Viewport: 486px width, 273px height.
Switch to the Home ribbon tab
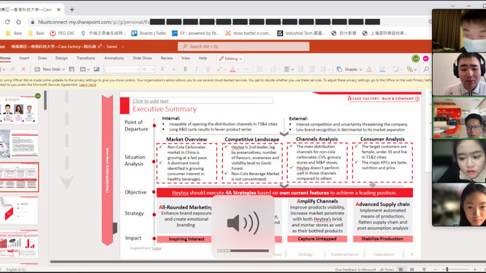5,58
